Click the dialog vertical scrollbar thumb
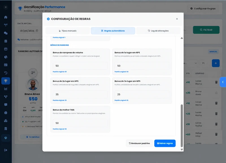226x163 pixels. (x=182, y=126)
